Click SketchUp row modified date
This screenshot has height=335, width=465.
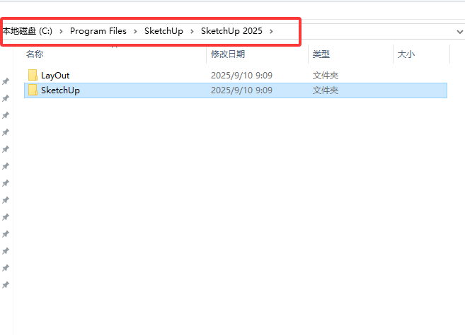(x=241, y=90)
